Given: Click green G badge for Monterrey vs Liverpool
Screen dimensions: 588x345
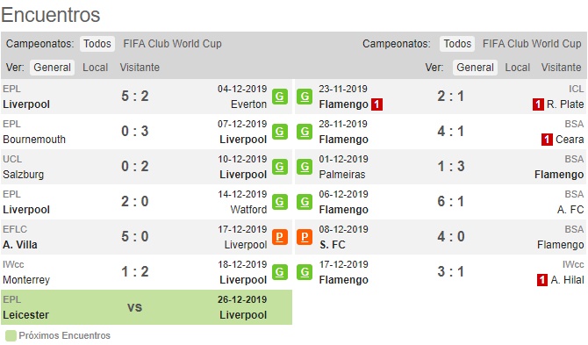Looking at the screenshot, I should pos(280,272).
